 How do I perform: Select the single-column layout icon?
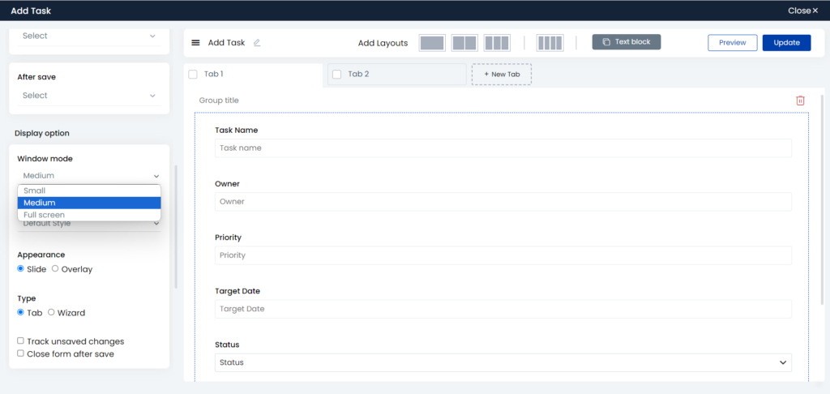coord(432,43)
